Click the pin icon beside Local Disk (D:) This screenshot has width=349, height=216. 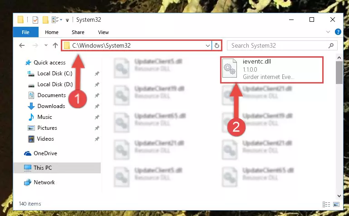[x=97, y=84]
